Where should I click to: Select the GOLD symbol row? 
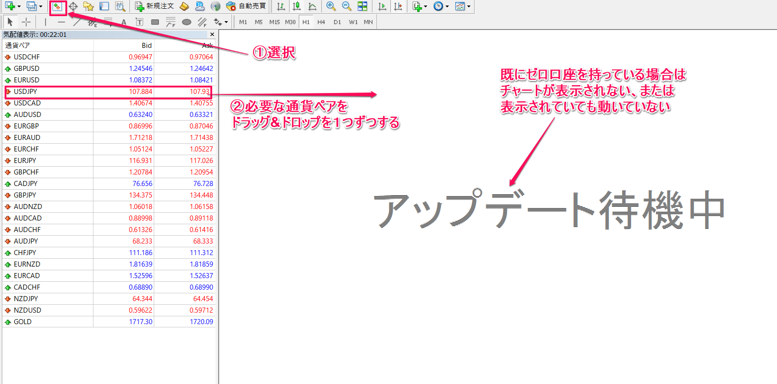click(109, 322)
